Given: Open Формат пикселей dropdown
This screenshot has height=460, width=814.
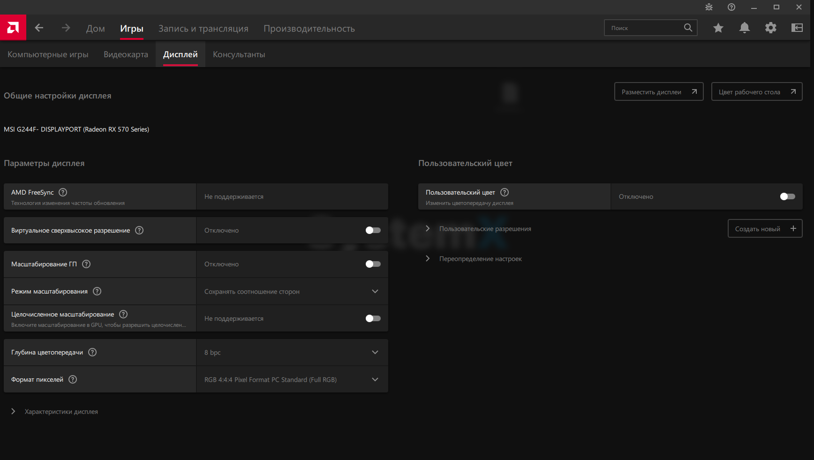Looking at the screenshot, I should pyautogui.click(x=292, y=379).
